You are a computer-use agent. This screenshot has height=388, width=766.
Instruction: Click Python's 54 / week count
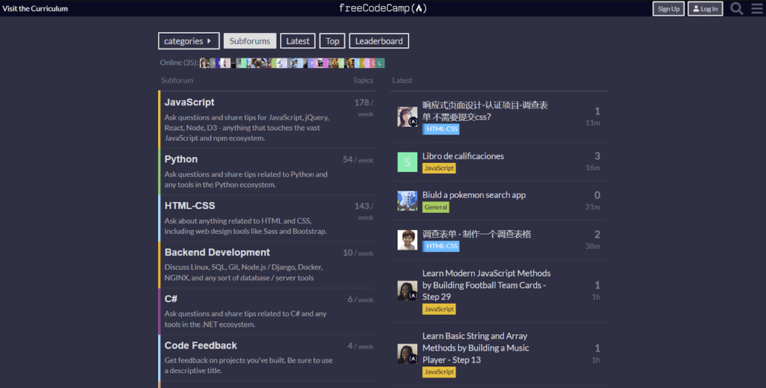(358, 159)
